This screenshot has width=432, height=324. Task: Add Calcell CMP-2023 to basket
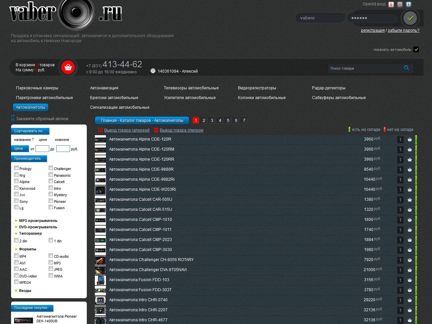point(410,240)
